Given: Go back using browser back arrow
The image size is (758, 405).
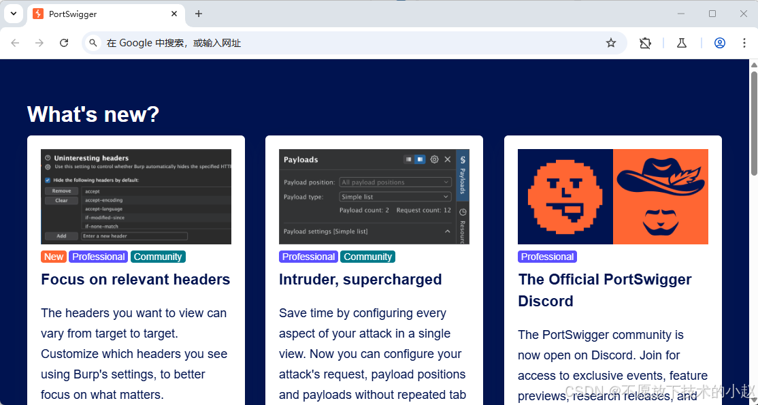Looking at the screenshot, I should click(x=15, y=43).
